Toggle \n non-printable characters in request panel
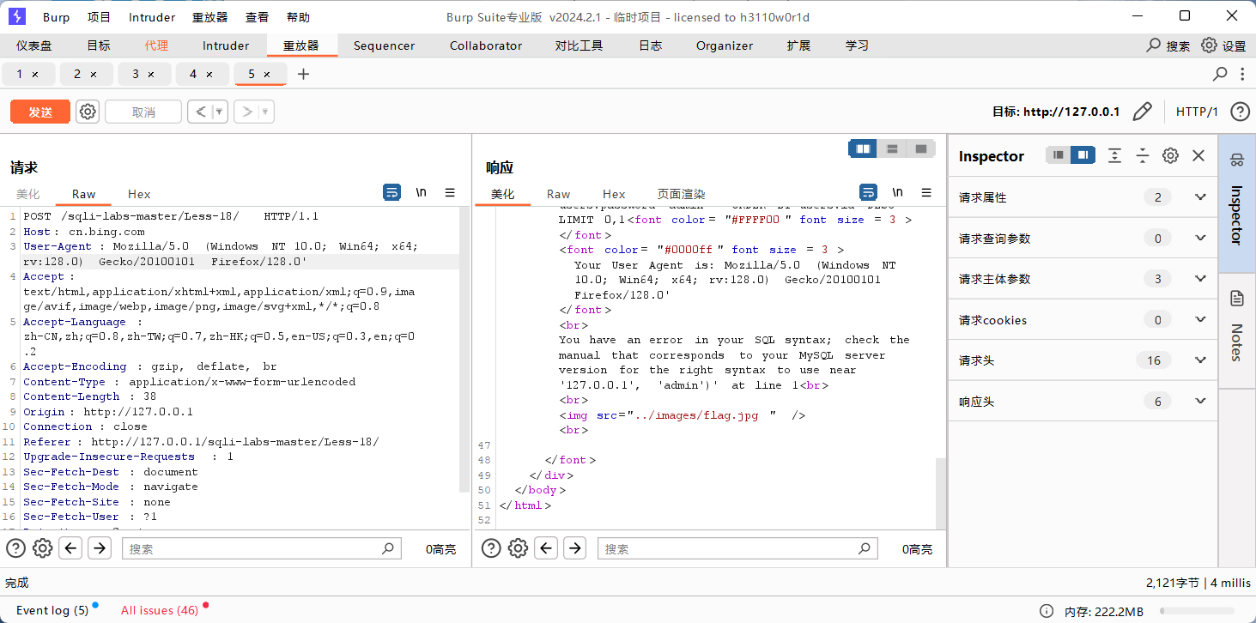This screenshot has height=623, width=1256. [422, 192]
